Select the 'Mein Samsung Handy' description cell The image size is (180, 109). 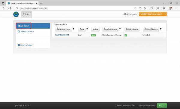click(112, 35)
